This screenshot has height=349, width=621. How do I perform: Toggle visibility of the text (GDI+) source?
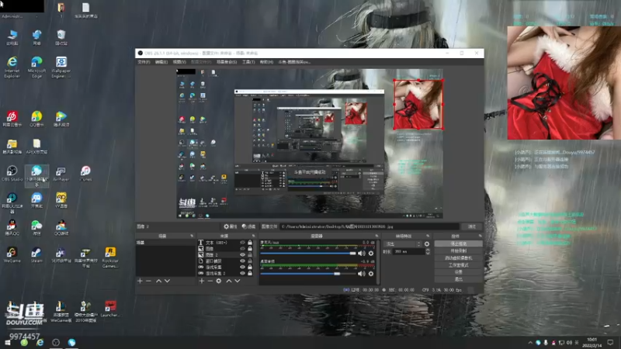pyautogui.click(x=242, y=243)
